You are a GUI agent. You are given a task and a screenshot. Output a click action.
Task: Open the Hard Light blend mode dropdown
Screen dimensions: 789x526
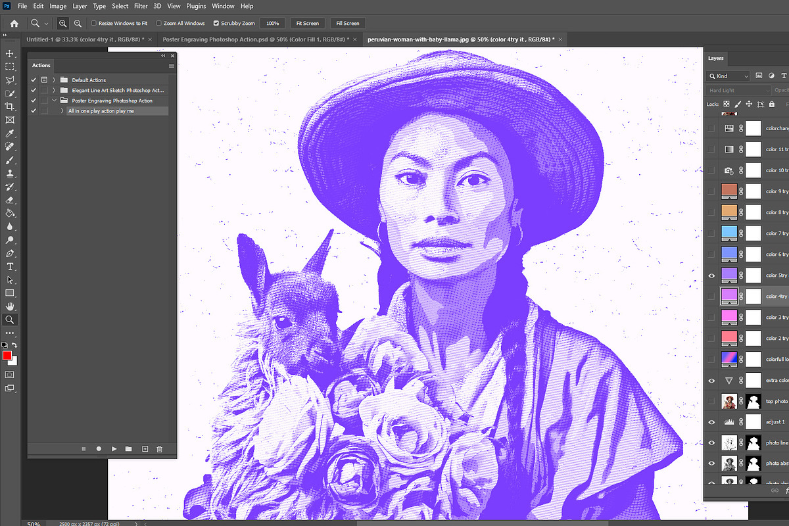(x=738, y=90)
